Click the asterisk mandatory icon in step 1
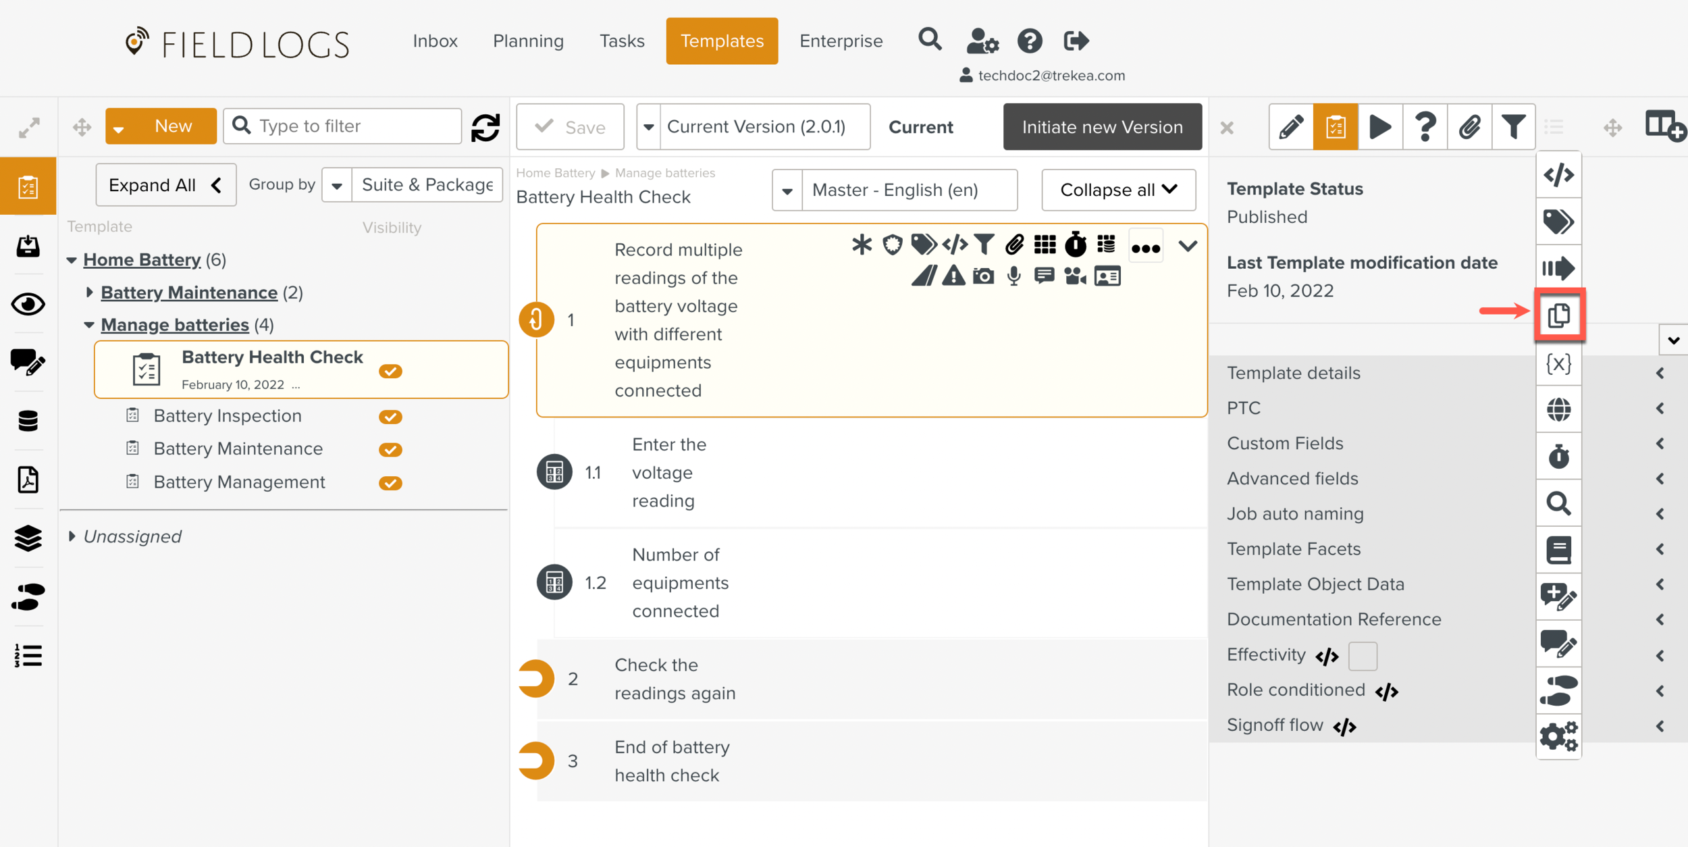This screenshot has width=1688, height=847. 862,245
